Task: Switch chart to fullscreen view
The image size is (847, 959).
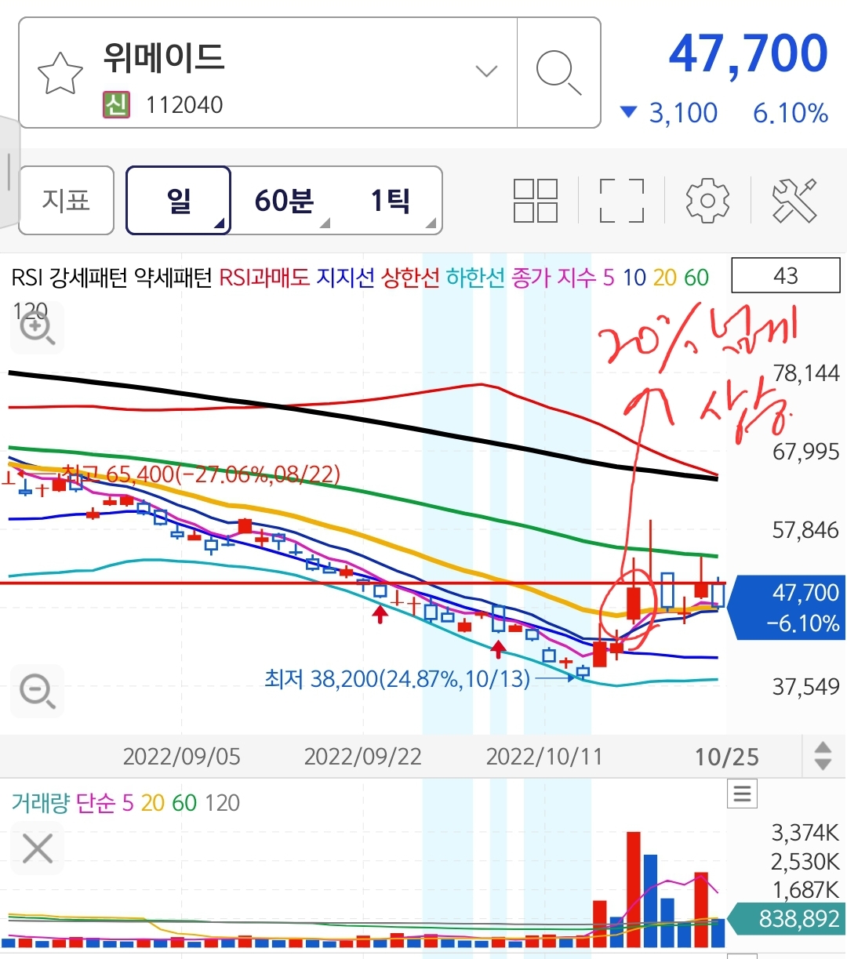Action: click(x=622, y=200)
